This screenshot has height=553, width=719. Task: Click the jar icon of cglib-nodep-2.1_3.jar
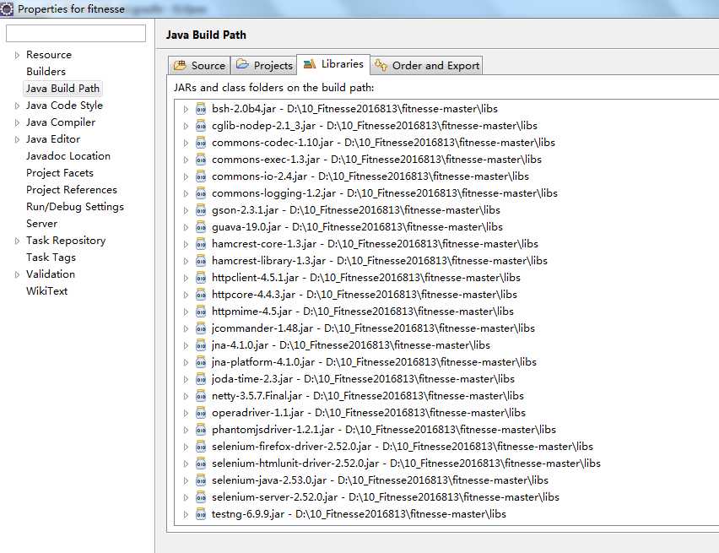[x=201, y=126]
